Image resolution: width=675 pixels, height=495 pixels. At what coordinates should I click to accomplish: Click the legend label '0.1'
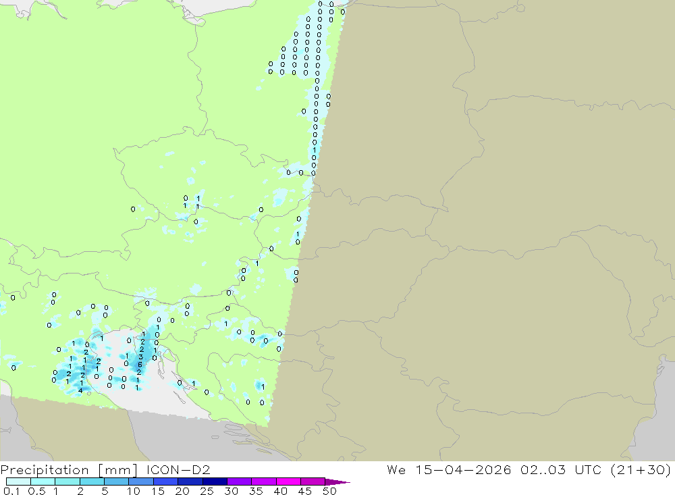[11, 491]
